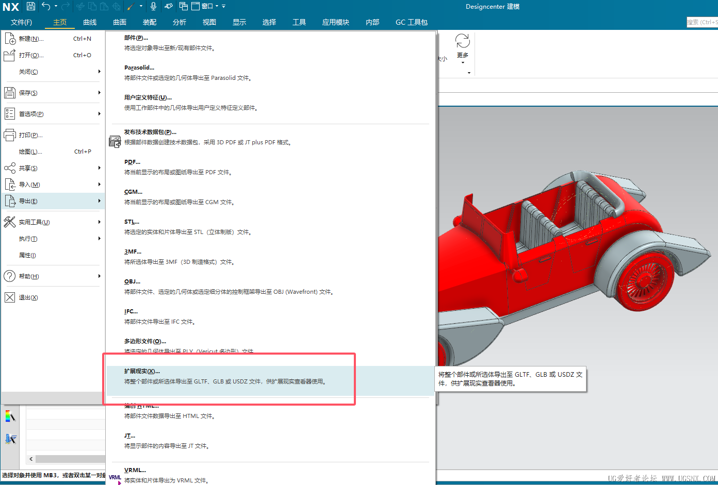Image resolution: width=718 pixels, height=485 pixels.
Task: Select 属性(I) properties menu entry
Action: (53, 255)
